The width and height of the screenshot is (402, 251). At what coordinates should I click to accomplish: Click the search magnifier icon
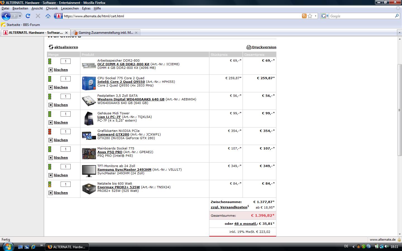pyautogui.click(x=397, y=16)
